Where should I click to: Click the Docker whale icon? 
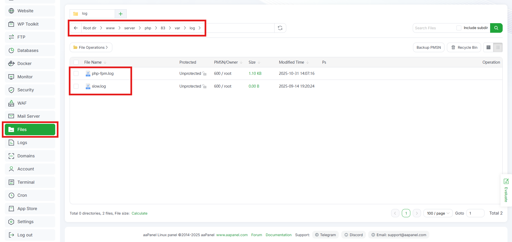(x=11, y=64)
